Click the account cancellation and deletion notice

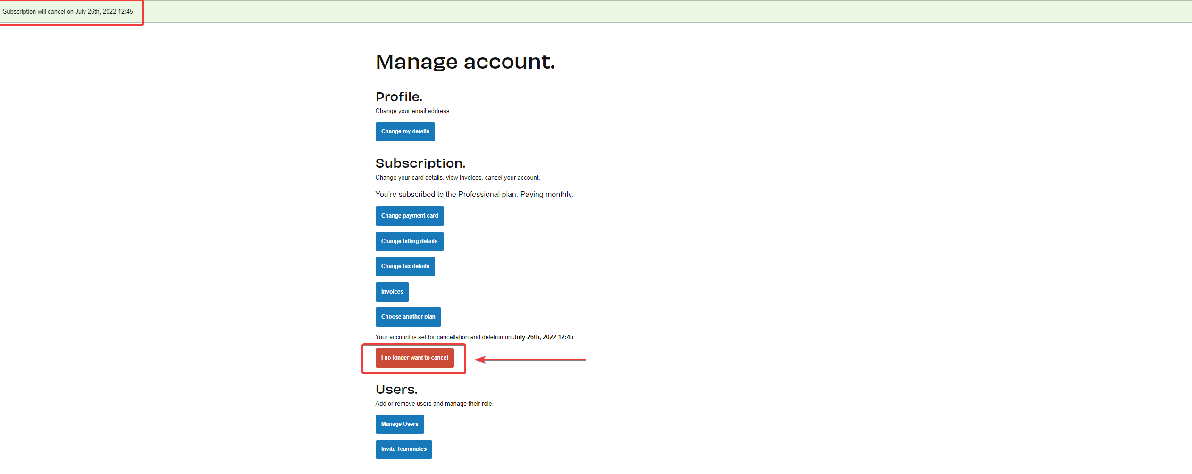pyautogui.click(x=474, y=337)
